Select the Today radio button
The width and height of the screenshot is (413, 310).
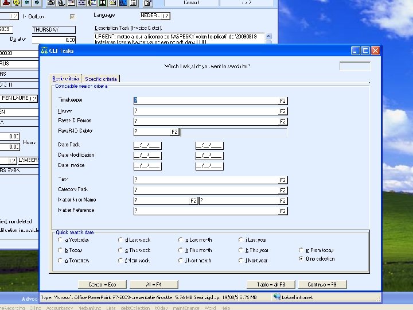pyautogui.click(x=60, y=250)
